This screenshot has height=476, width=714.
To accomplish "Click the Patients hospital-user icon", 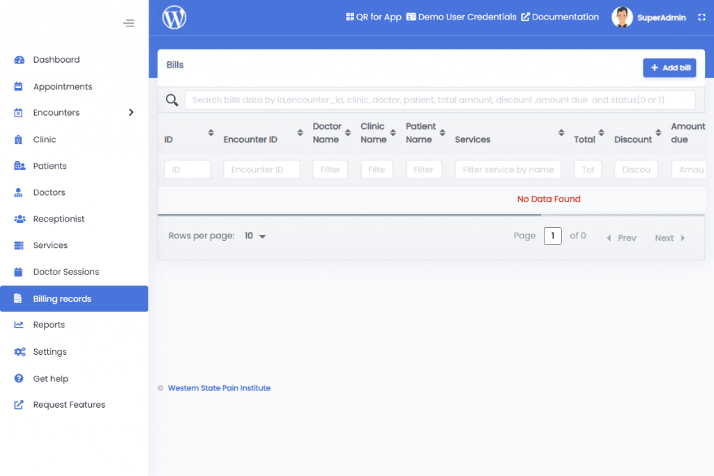I will coord(20,166).
